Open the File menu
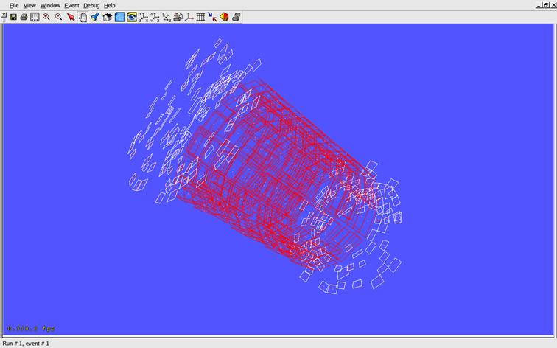557x348 pixels. pos(14,5)
